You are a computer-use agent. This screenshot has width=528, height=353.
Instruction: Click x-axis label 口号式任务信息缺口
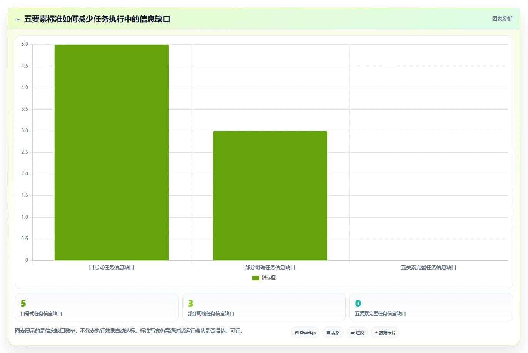112,267
